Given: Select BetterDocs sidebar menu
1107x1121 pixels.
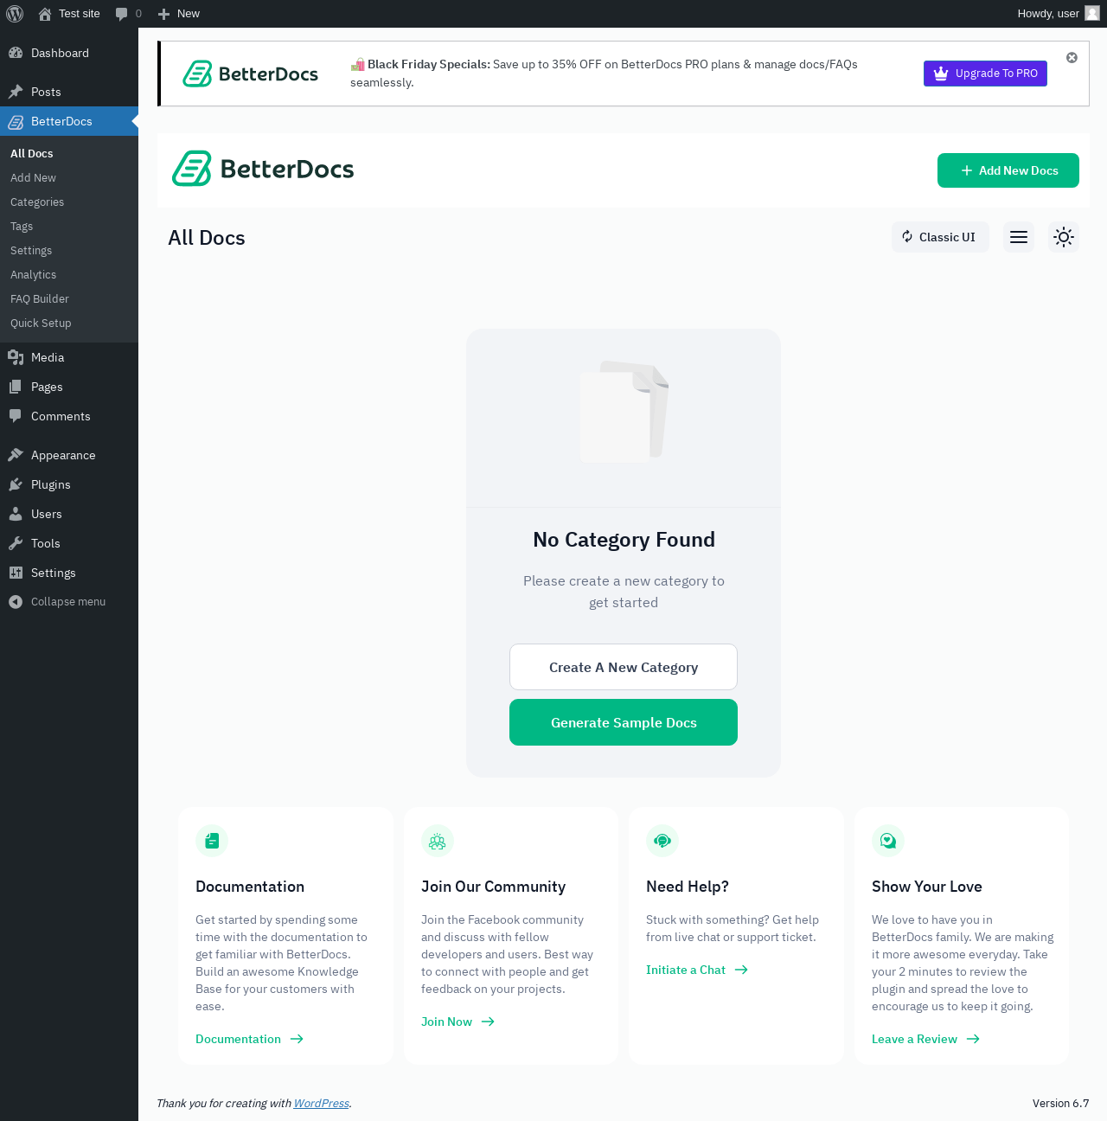Looking at the screenshot, I should (x=69, y=121).
